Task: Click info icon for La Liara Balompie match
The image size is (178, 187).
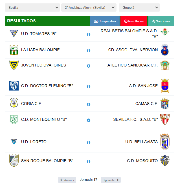Action: tap(89, 51)
